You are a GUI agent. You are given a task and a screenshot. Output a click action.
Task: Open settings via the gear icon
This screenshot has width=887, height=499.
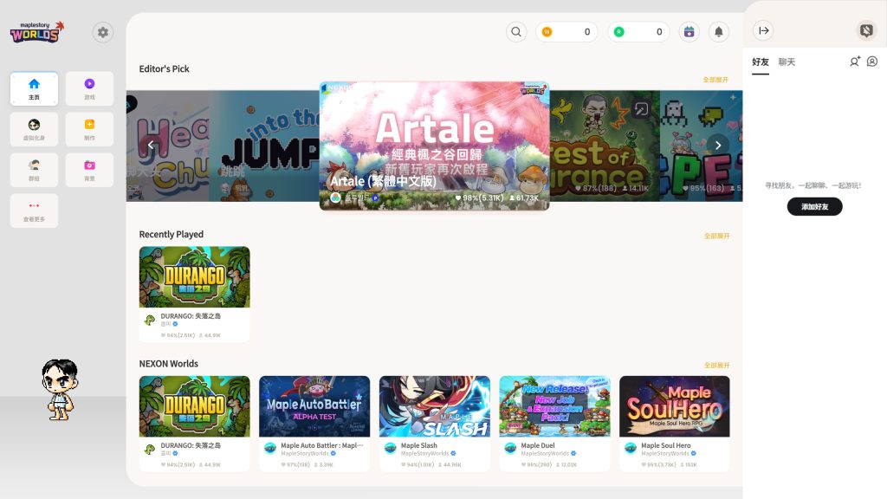click(x=103, y=32)
